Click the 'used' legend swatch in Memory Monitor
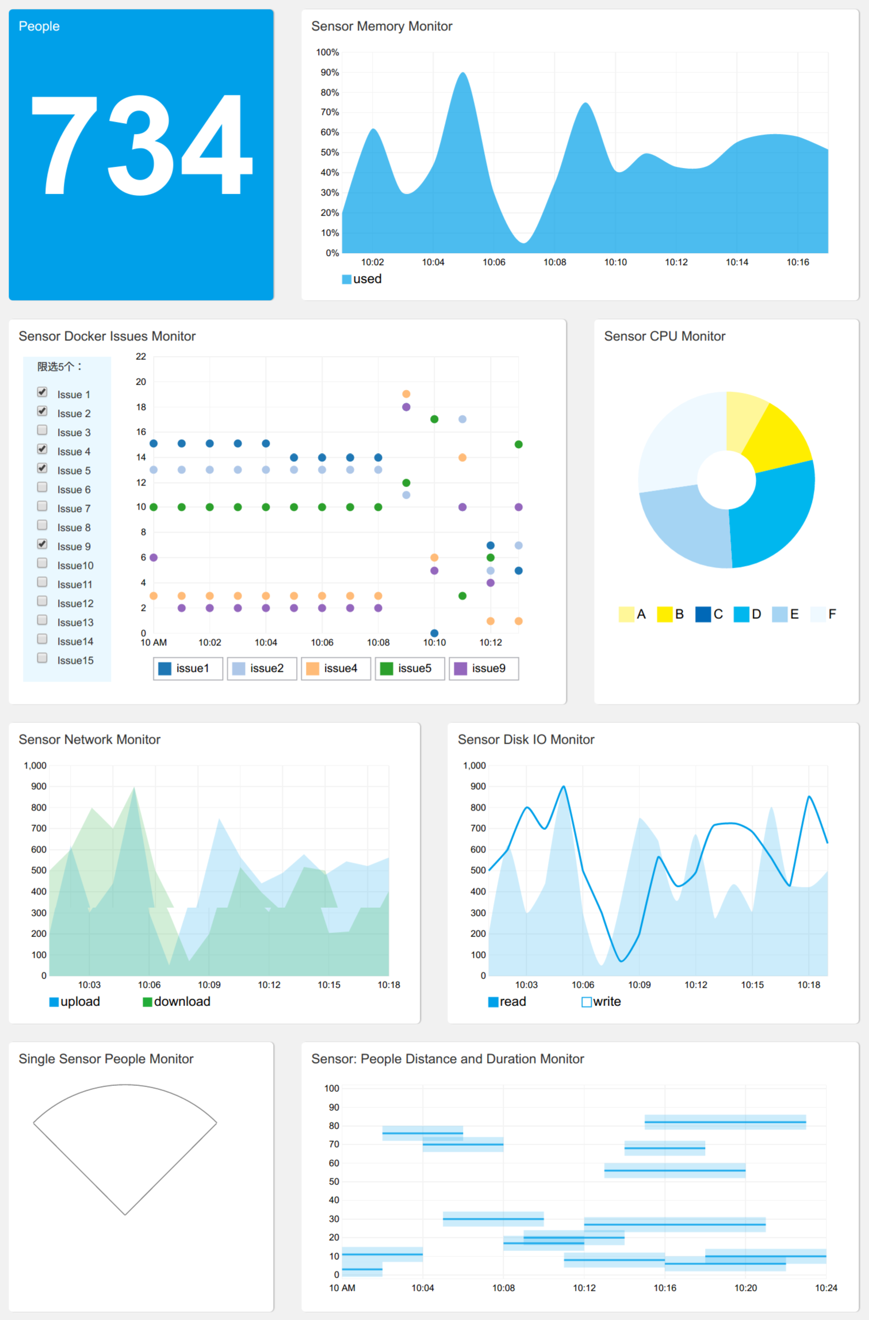Viewport: 869px width, 1320px height. 347,280
